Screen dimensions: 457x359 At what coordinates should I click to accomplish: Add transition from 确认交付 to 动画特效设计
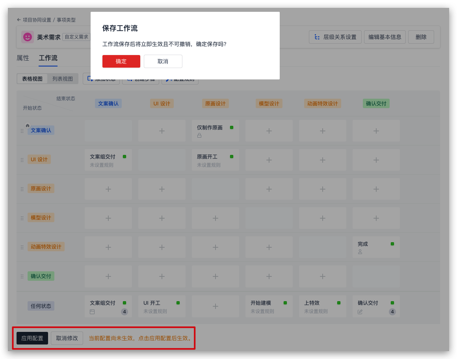pyautogui.click(x=323, y=276)
